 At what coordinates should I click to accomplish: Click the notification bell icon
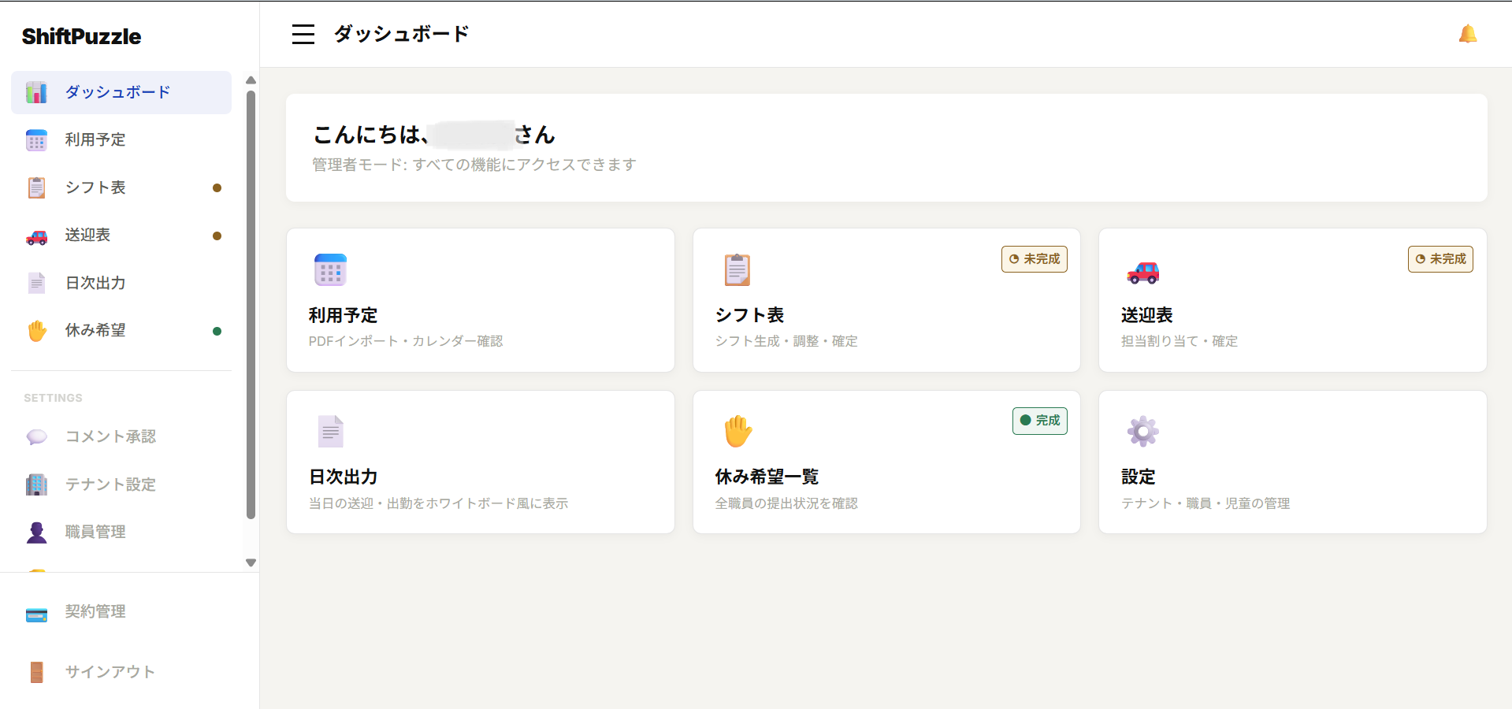click(x=1467, y=34)
